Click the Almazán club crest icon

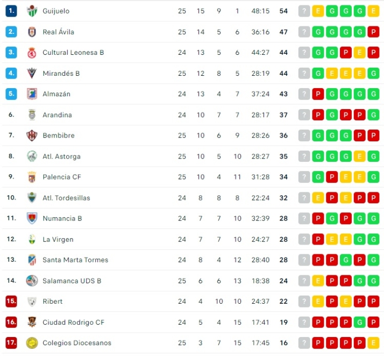tap(32, 94)
